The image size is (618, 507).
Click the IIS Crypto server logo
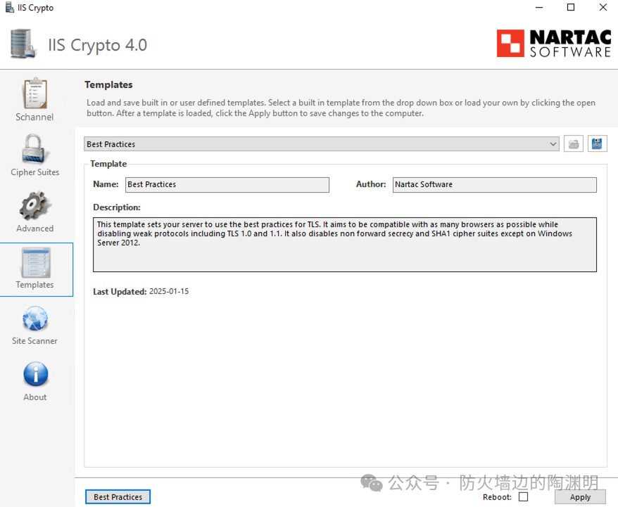coord(23,44)
